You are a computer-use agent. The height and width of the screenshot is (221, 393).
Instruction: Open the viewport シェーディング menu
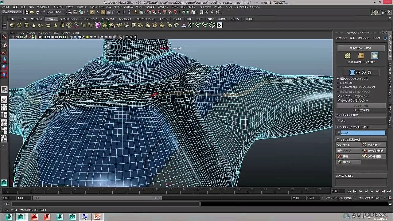[x=28, y=33]
